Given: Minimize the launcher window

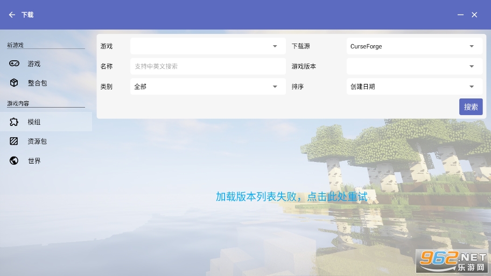Looking at the screenshot, I should [x=460, y=15].
